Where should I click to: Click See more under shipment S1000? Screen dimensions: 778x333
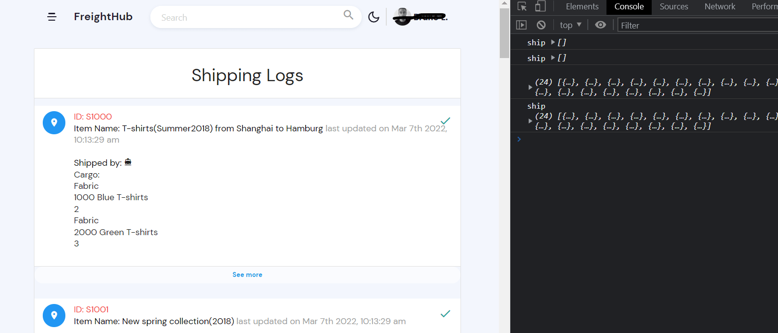tap(247, 274)
